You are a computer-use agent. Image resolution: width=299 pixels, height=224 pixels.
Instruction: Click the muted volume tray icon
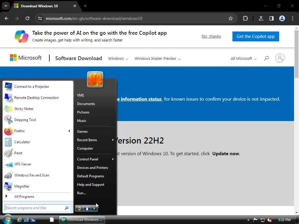[x=270, y=220]
